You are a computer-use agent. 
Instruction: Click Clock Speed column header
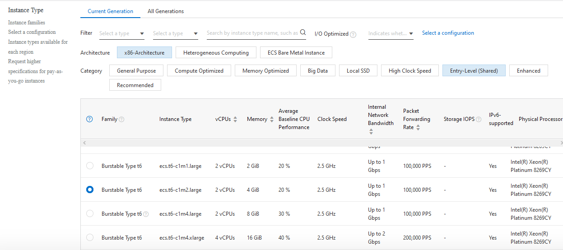[332, 119]
